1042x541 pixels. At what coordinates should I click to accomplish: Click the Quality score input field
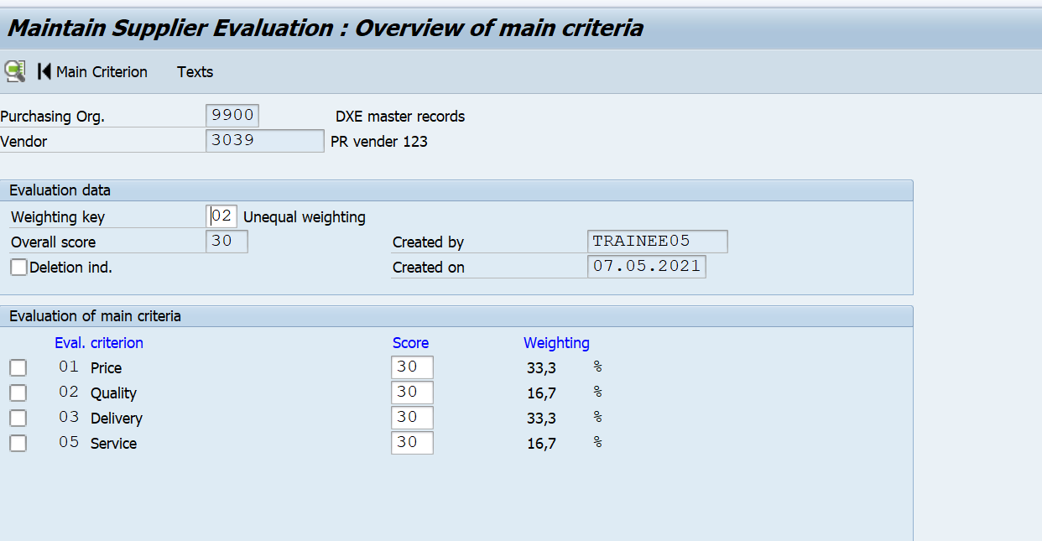tap(412, 393)
